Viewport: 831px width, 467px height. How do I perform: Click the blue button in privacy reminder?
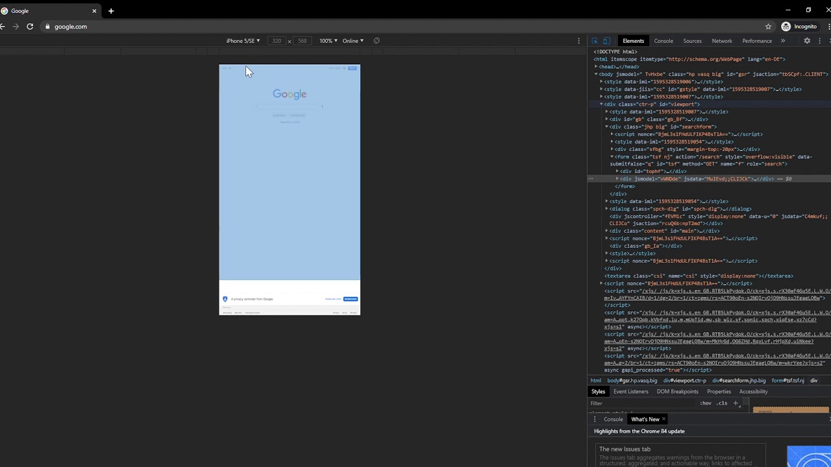click(x=351, y=299)
